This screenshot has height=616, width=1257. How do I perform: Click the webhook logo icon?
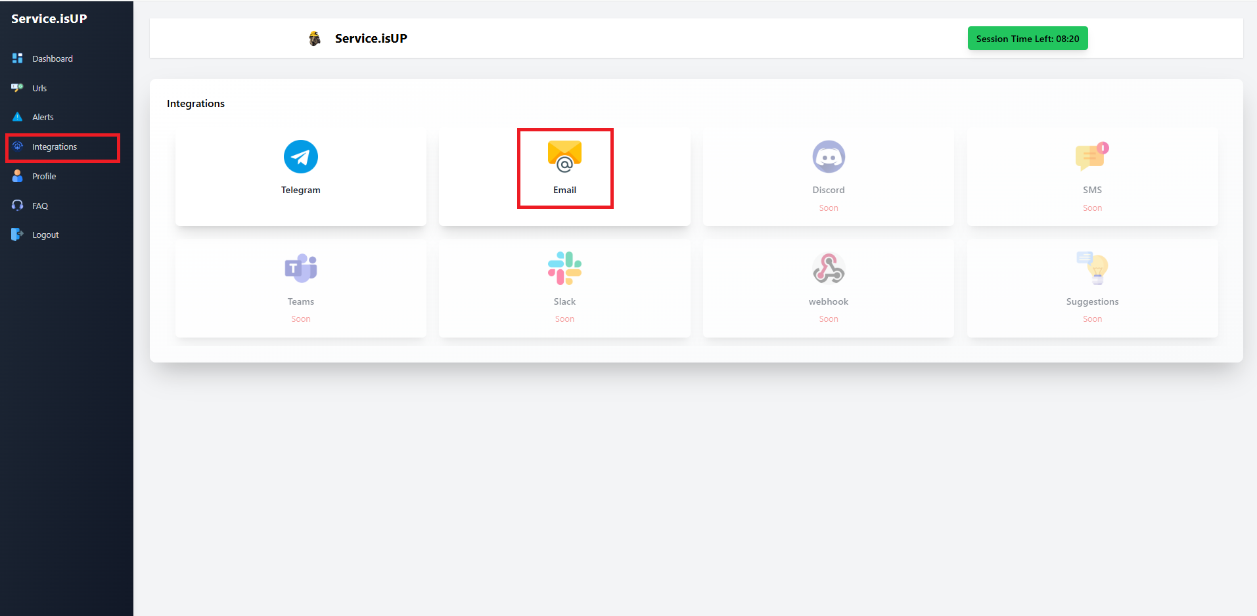point(829,268)
